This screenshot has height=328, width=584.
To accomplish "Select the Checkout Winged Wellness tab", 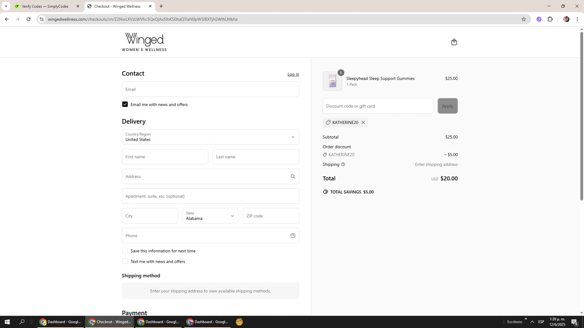I will pos(119,6).
